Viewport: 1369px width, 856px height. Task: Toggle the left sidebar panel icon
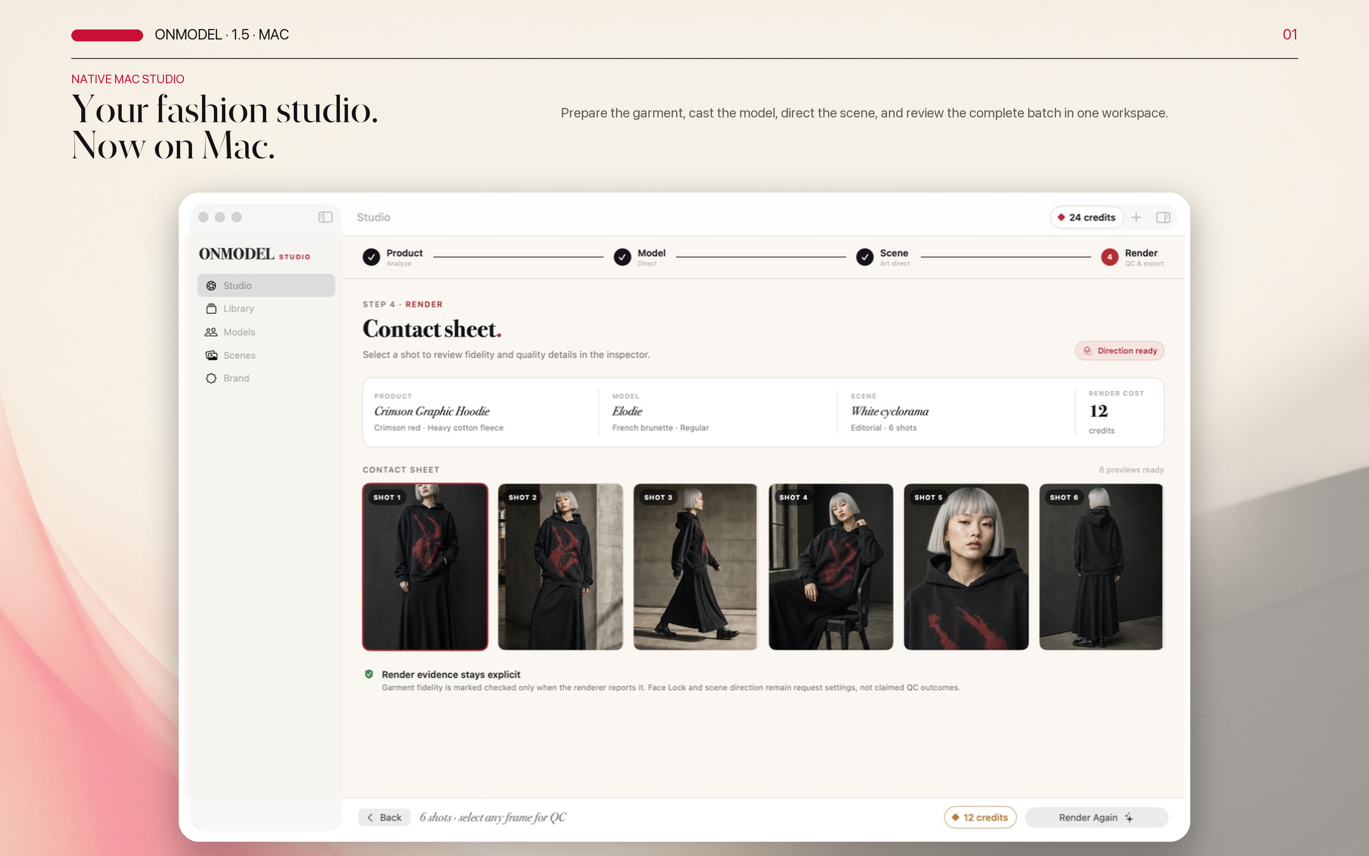point(325,217)
